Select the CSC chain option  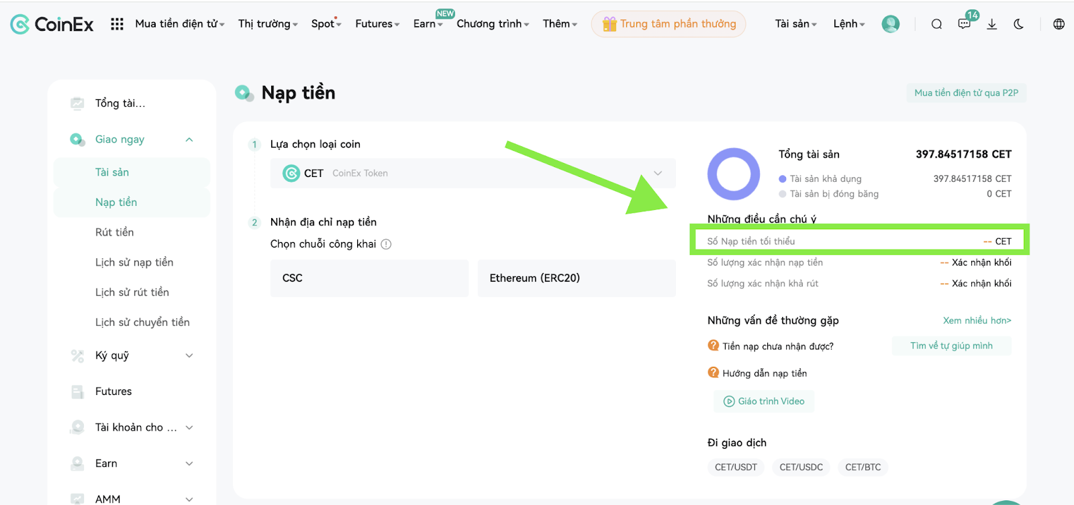click(369, 278)
